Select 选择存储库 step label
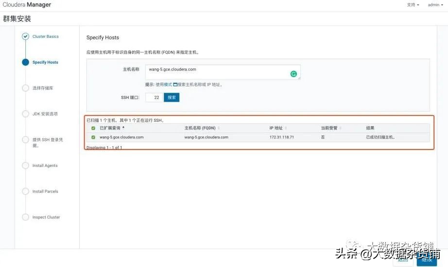 (x=43, y=88)
